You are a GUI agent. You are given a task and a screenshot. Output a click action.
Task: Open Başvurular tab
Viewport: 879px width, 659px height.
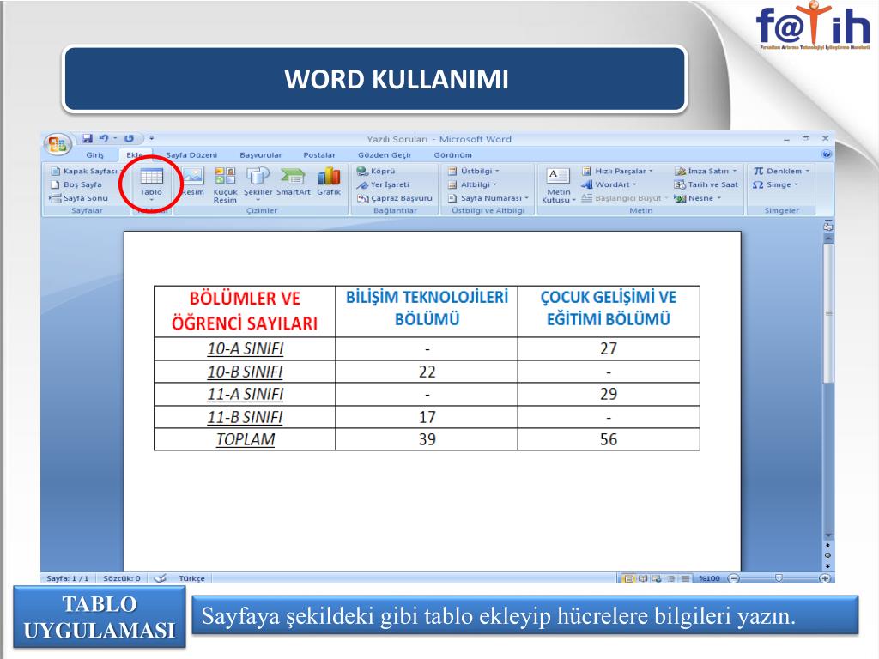pyautogui.click(x=261, y=155)
